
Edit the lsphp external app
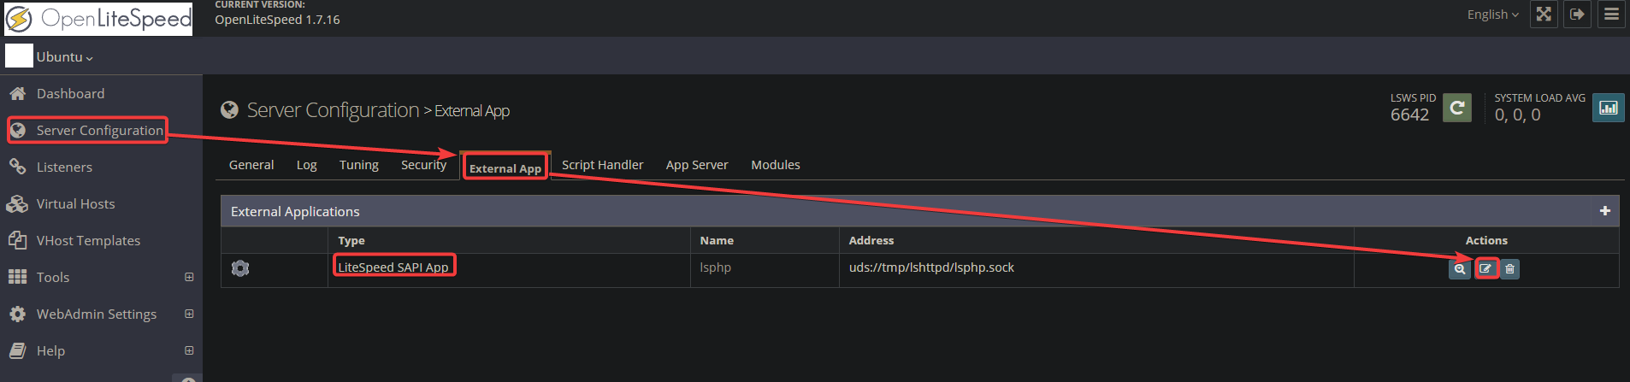tap(1486, 268)
